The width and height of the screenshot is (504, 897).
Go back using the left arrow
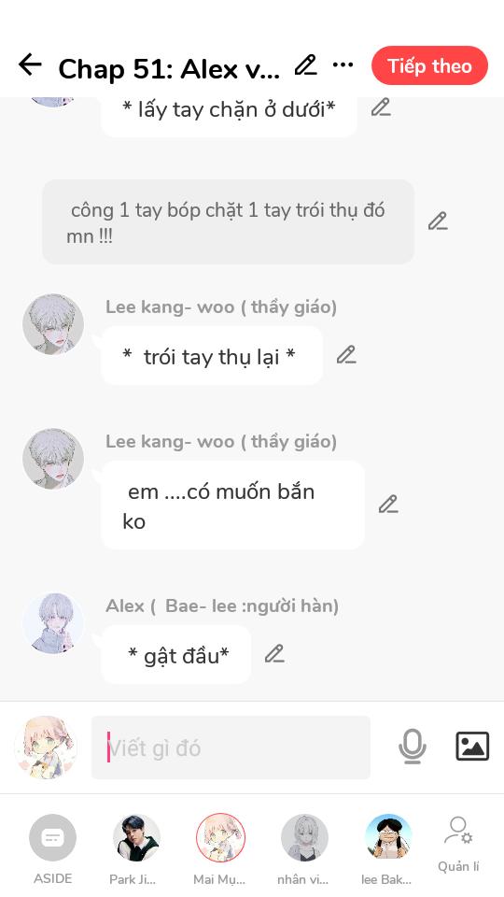click(30, 64)
